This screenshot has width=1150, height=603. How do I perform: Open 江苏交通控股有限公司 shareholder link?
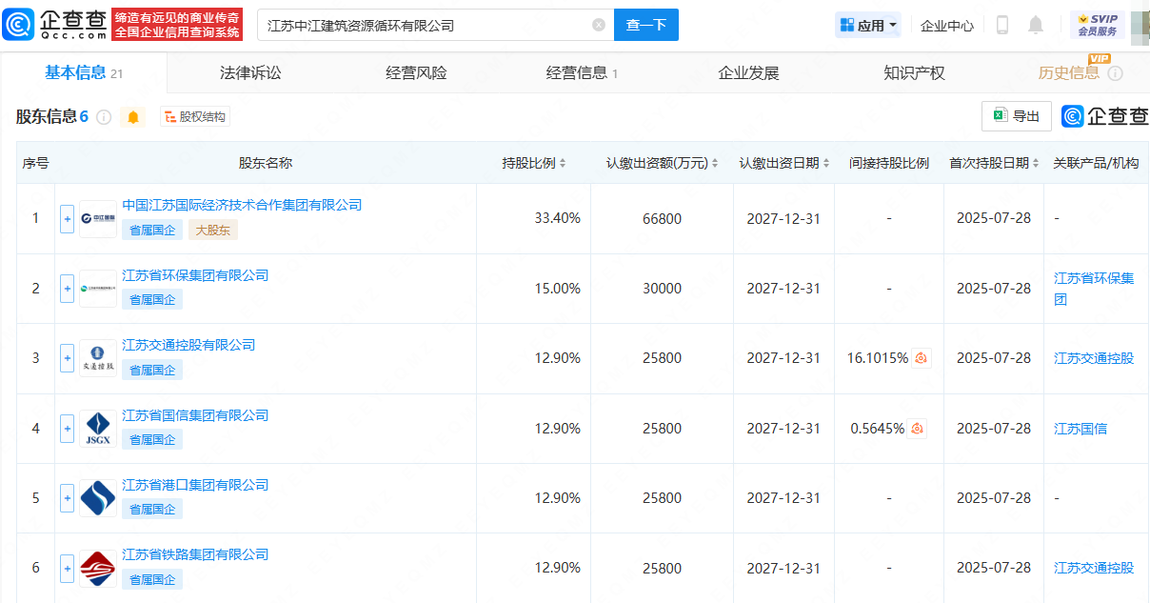[188, 345]
